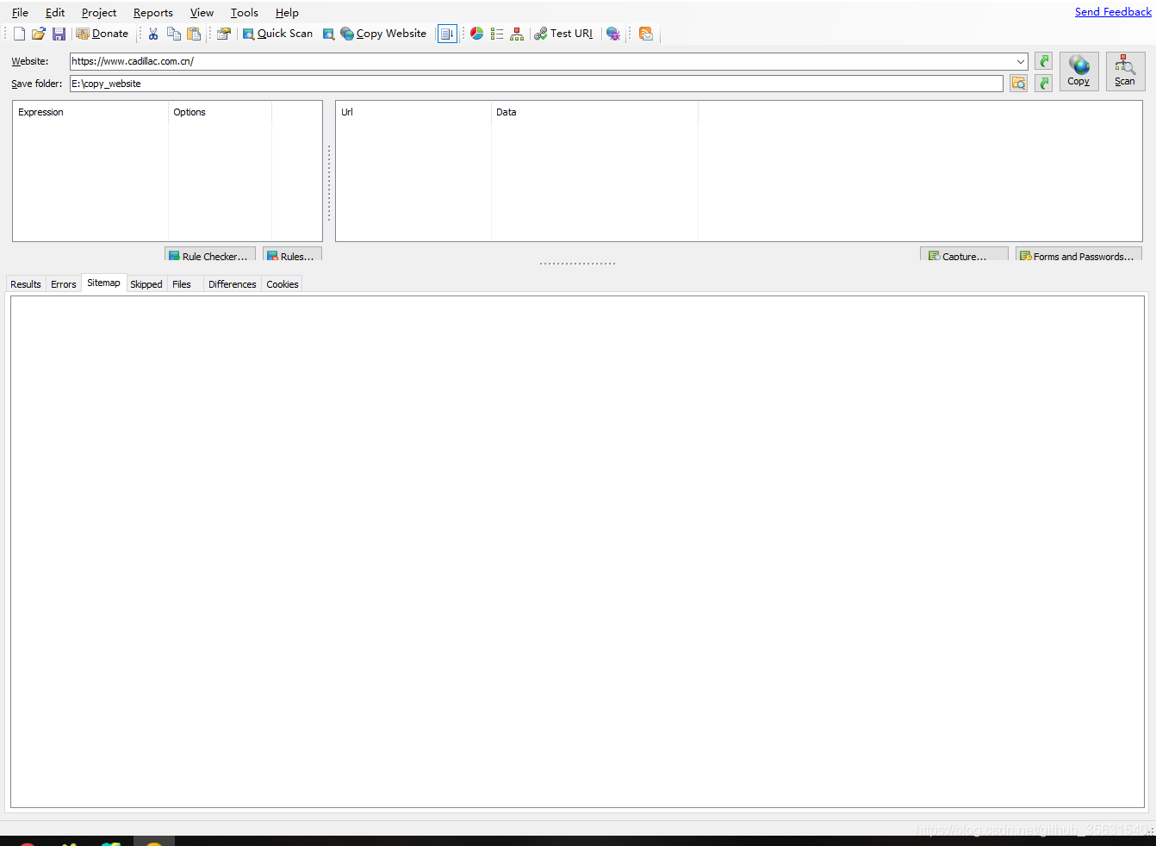Click the Url column header
Viewport: 1156px width, 846px height.
click(x=413, y=112)
